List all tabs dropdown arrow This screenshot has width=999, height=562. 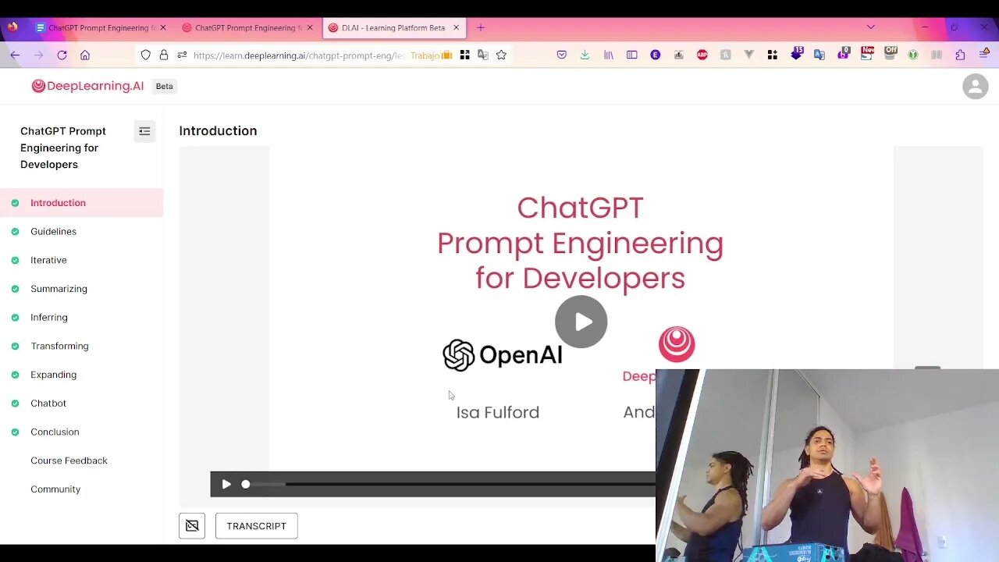871,27
